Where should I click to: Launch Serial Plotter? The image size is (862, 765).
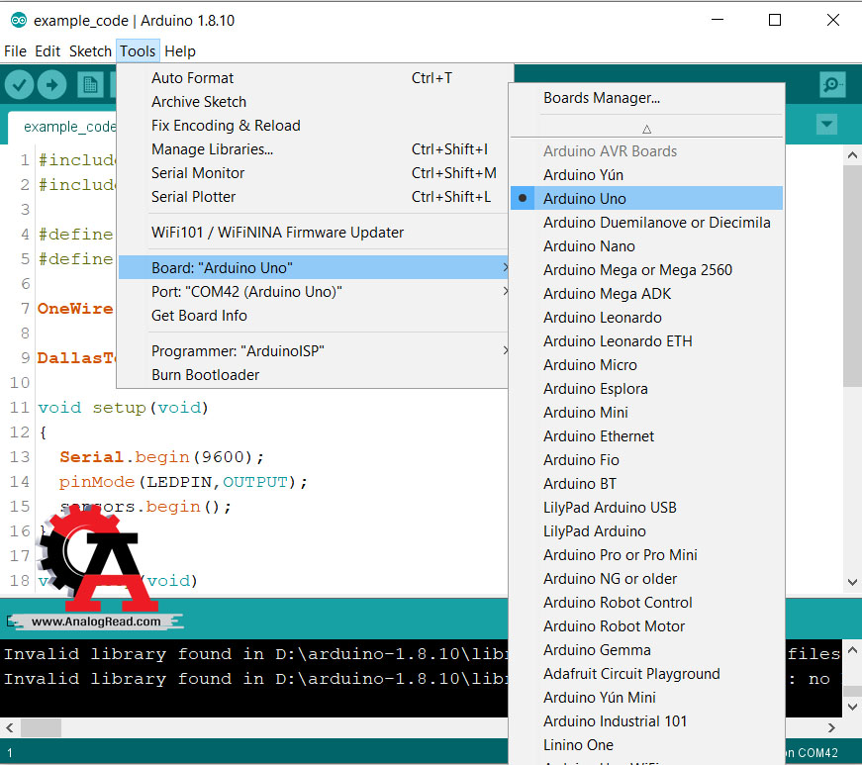point(313,196)
